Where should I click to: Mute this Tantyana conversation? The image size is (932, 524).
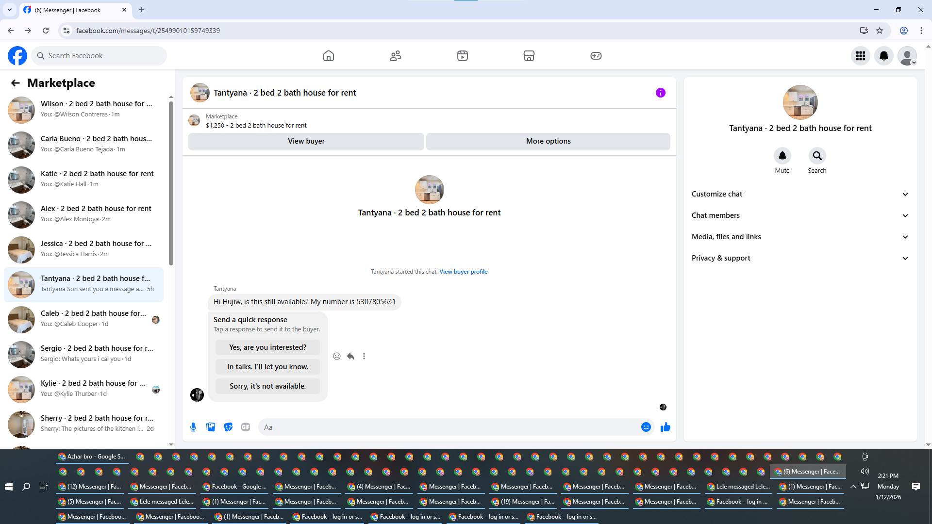(x=782, y=156)
